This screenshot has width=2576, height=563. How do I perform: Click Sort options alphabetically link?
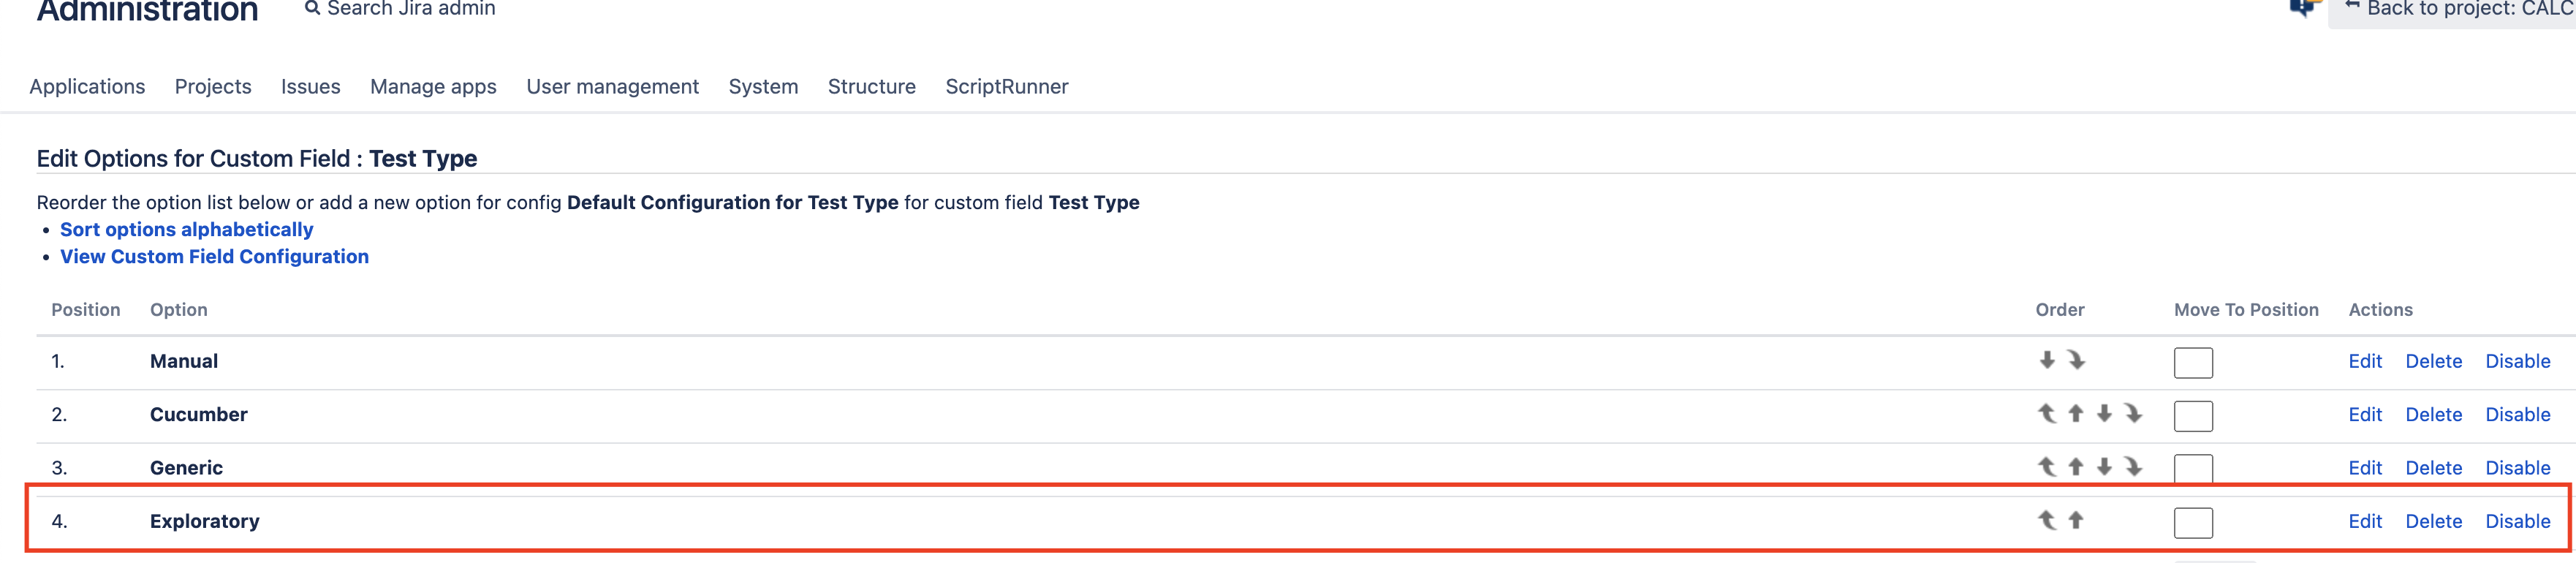pos(187,229)
